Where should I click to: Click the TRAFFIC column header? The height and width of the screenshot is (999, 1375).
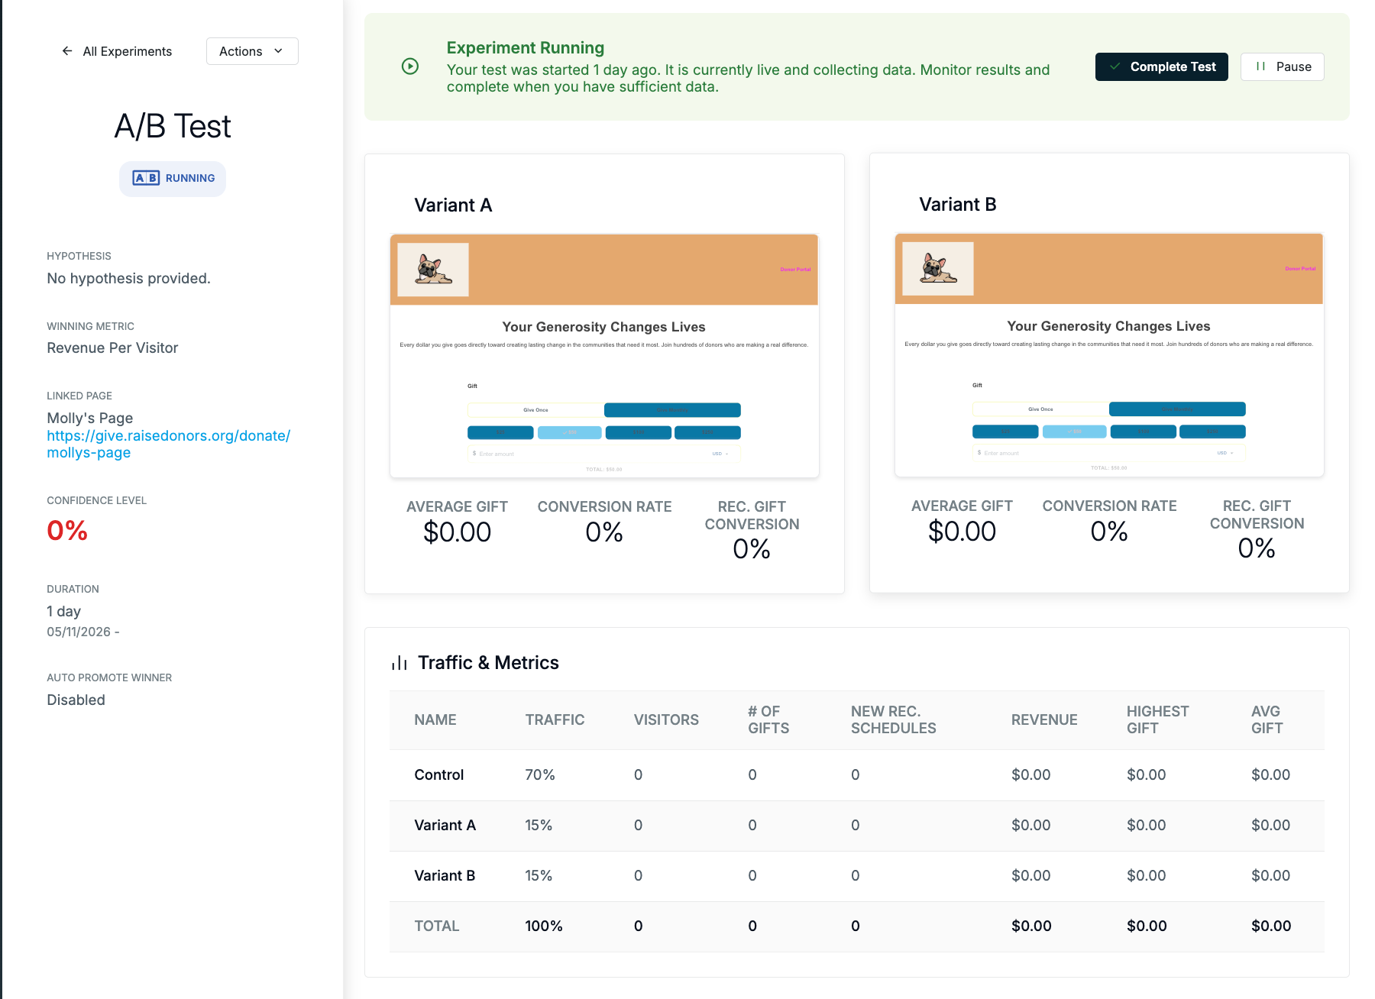[x=555, y=719]
